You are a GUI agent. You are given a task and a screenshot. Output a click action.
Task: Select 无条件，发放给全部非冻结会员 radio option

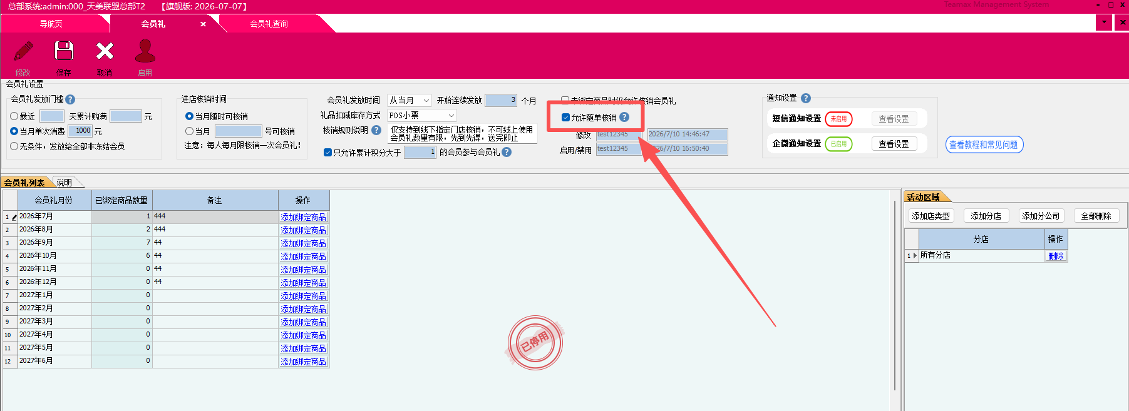pyautogui.click(x=14, y=146)
